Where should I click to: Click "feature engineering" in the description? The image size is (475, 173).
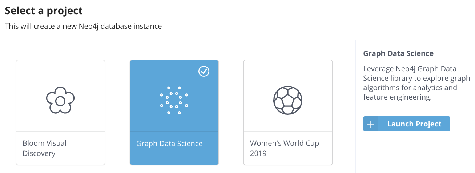point(397,97)
